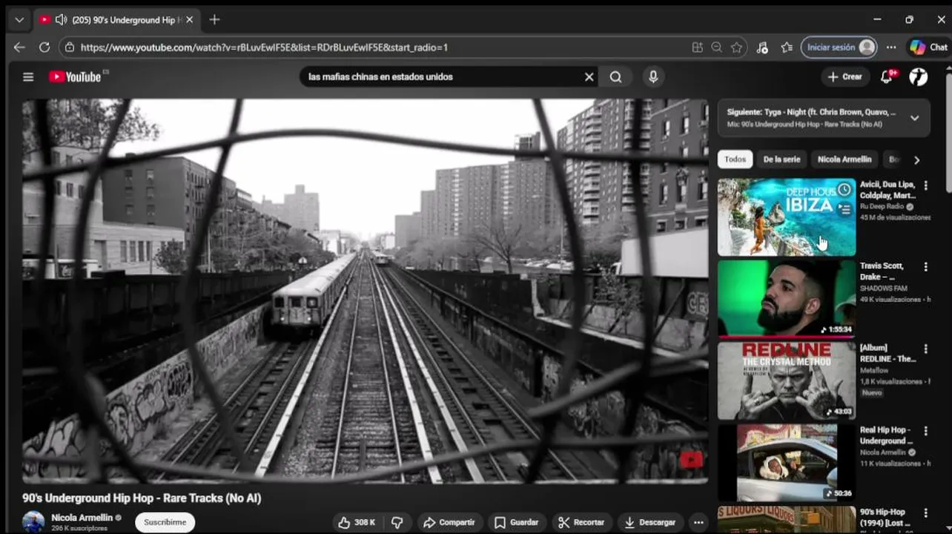Expand the Siguiente mix playlist panel
The width and height of the screenshot is (952, 534).
click(x=914, y=118)
